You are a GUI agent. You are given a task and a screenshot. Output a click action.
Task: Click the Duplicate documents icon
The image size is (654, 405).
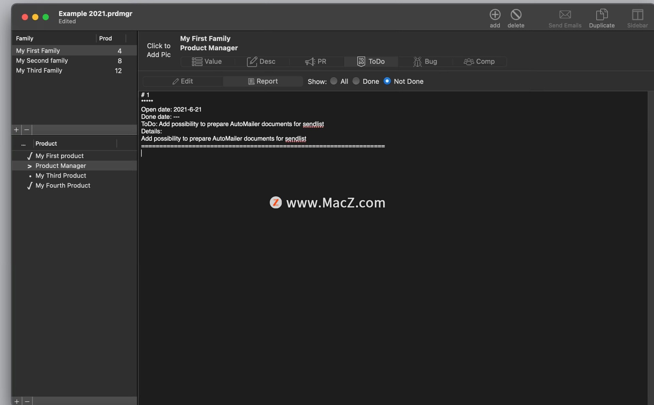602,15
